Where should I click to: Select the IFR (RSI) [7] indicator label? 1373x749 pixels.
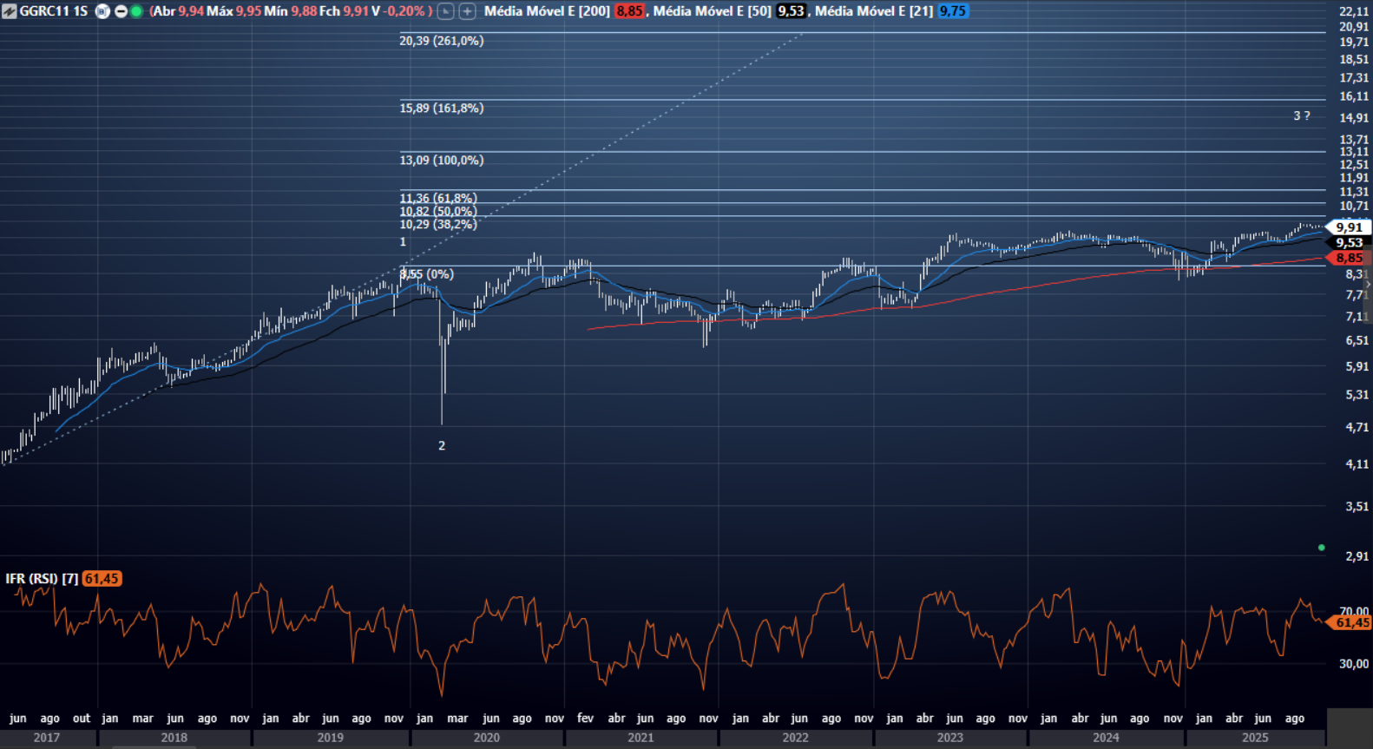point(42,579)
